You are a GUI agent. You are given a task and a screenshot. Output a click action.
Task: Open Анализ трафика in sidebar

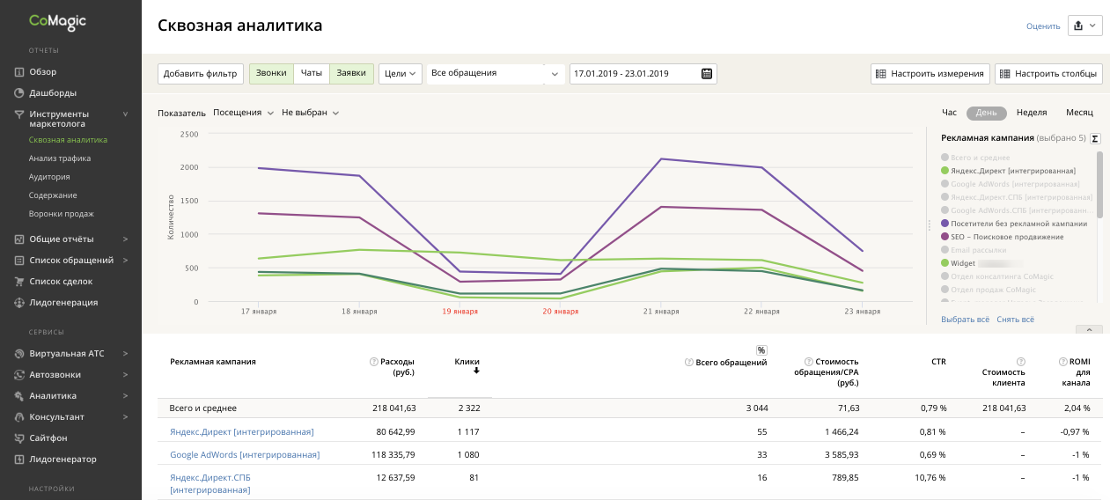point(59,158)
